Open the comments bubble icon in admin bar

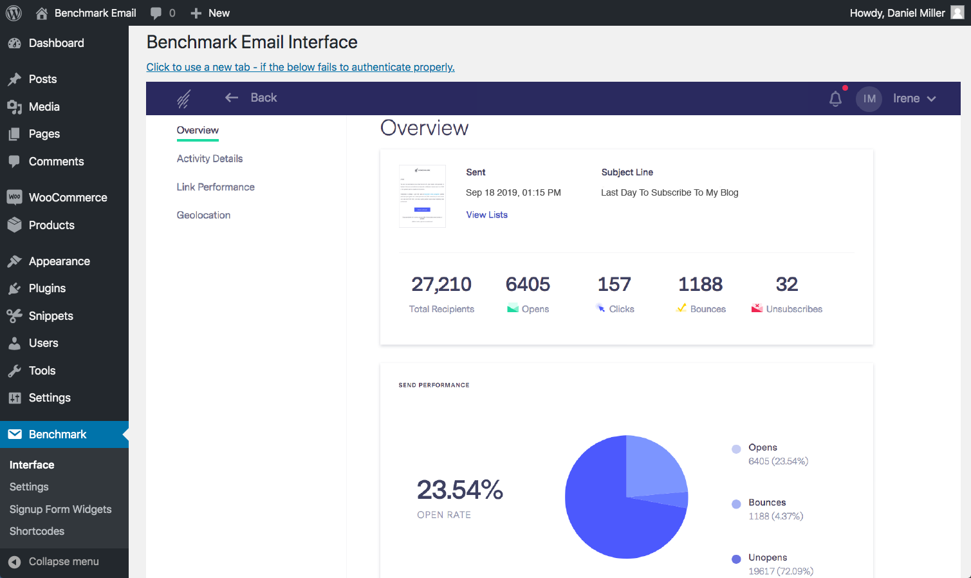pos(156,13)
